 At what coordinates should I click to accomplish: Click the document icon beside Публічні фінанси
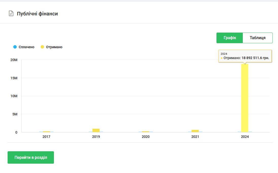point(11,13)
